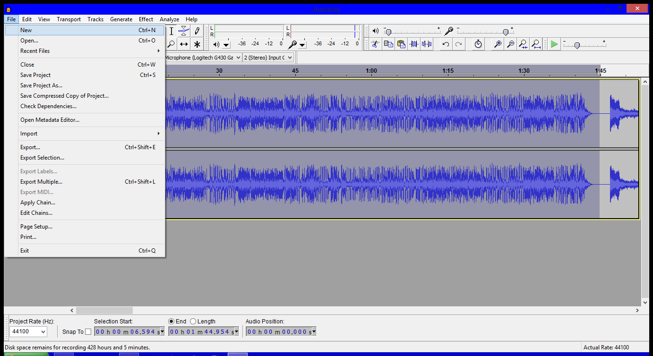Click the horizontal scrollbar thumb
653x356 pixels.
104,311
